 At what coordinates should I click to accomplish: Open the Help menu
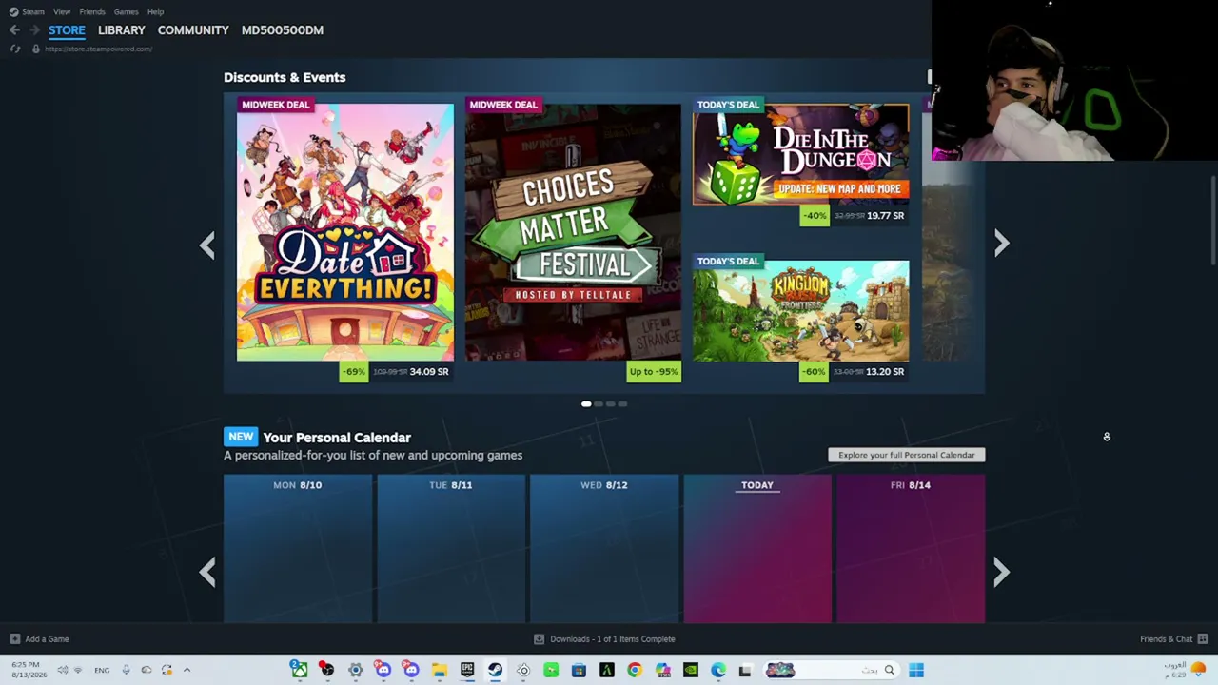click(x=155, y=11)
